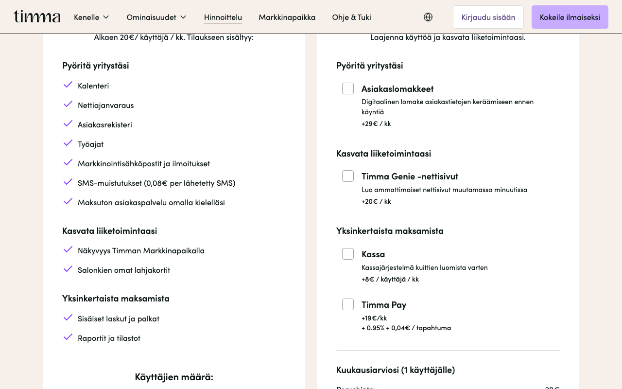
Task: Click checkmark icon beside SMS-muistutukset
Action: (68, 182)
